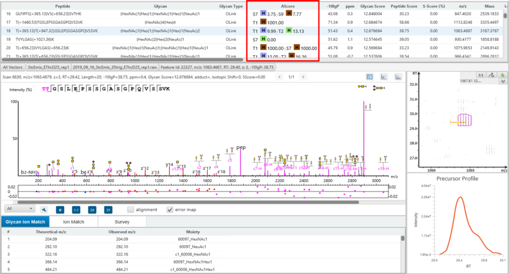Screen dimensions: 509x274
Task: Click the # annotation toolbar button
Action: pos(60,210)
